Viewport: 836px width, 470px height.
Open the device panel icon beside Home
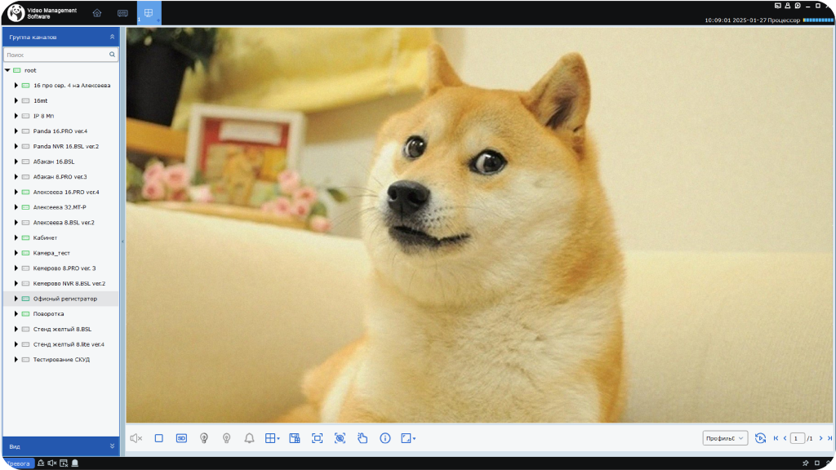pos(122,13)
